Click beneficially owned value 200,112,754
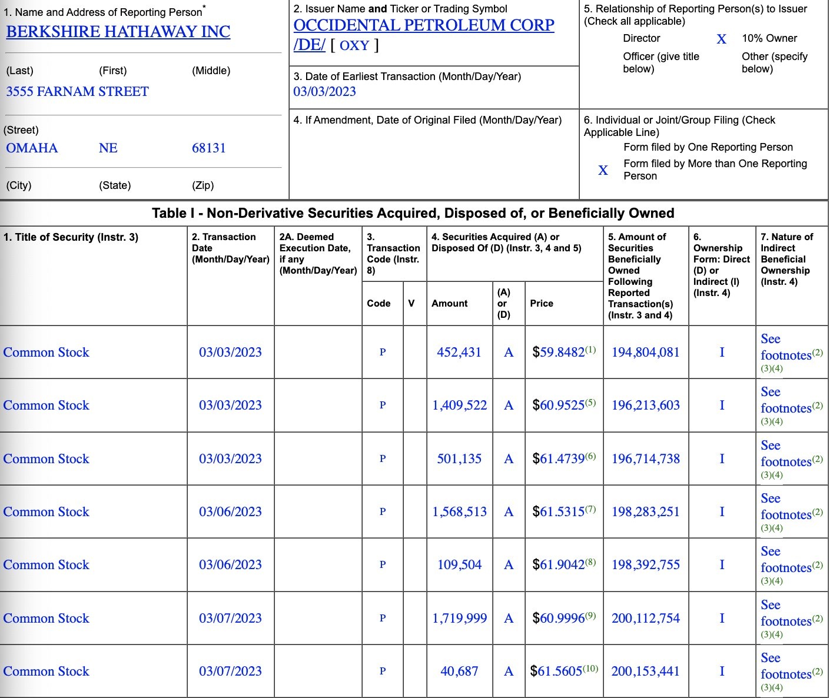Image resolution: width=830 pixels, height=698 pixels. point(646,619)
